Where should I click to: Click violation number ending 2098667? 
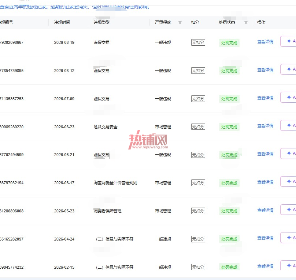tap(12, 42)
